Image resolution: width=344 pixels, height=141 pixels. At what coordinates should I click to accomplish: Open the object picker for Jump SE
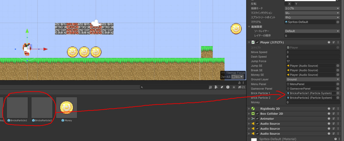338,66
